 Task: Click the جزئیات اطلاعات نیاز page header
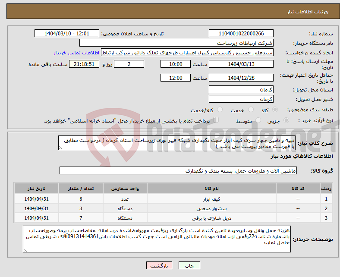coord(308,12)
